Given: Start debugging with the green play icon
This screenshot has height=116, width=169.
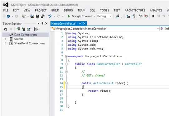Looking at the screenshot, I should 69,16.
